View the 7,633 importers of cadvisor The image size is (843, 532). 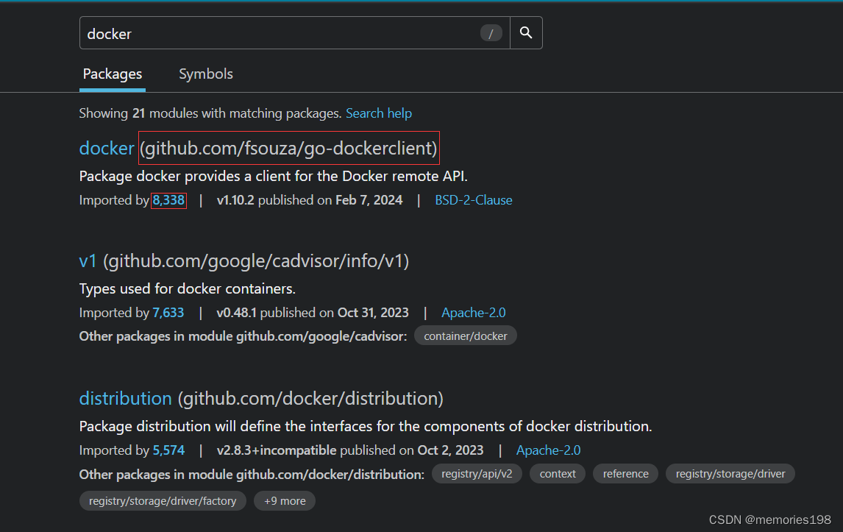[x=168, y=312]
